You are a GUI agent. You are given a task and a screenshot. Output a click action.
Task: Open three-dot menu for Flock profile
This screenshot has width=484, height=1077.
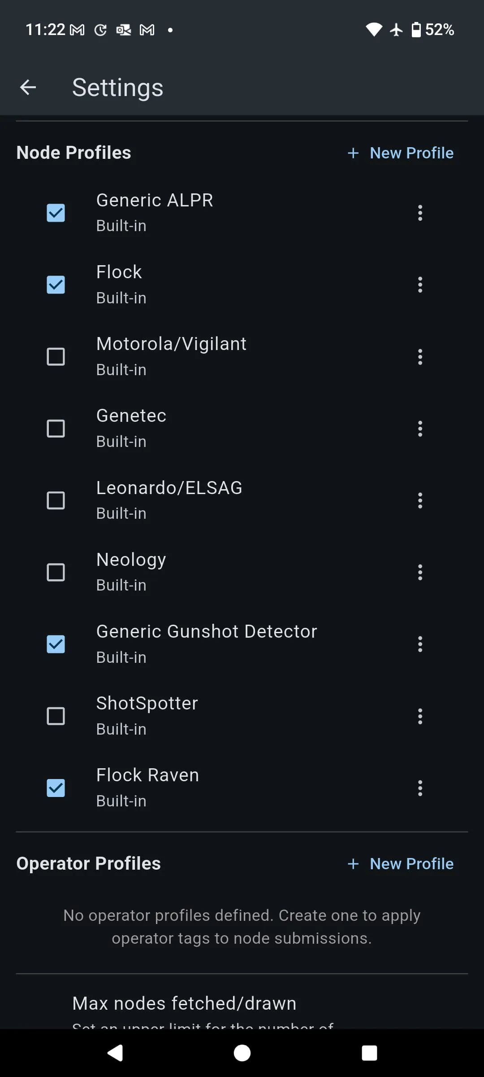point(420,285)
